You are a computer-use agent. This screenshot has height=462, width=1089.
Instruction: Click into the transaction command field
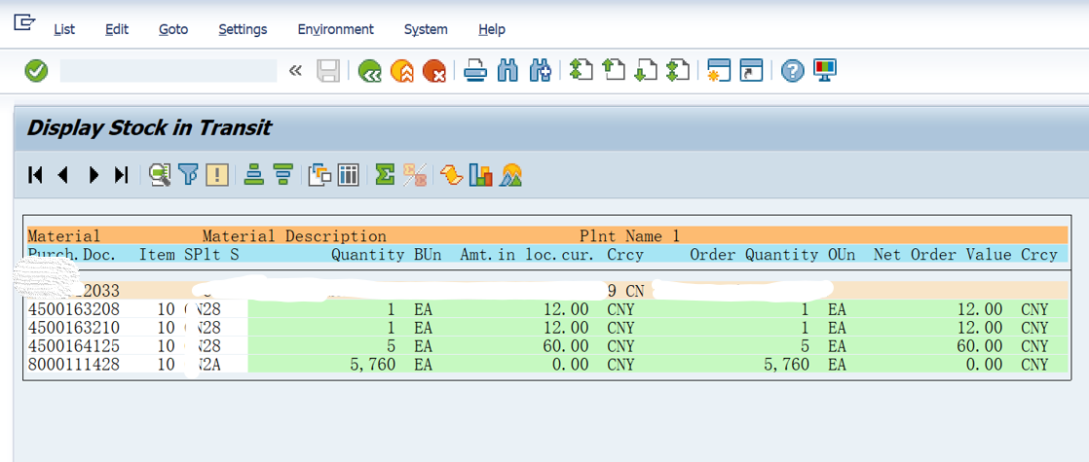tap(169, 71)
